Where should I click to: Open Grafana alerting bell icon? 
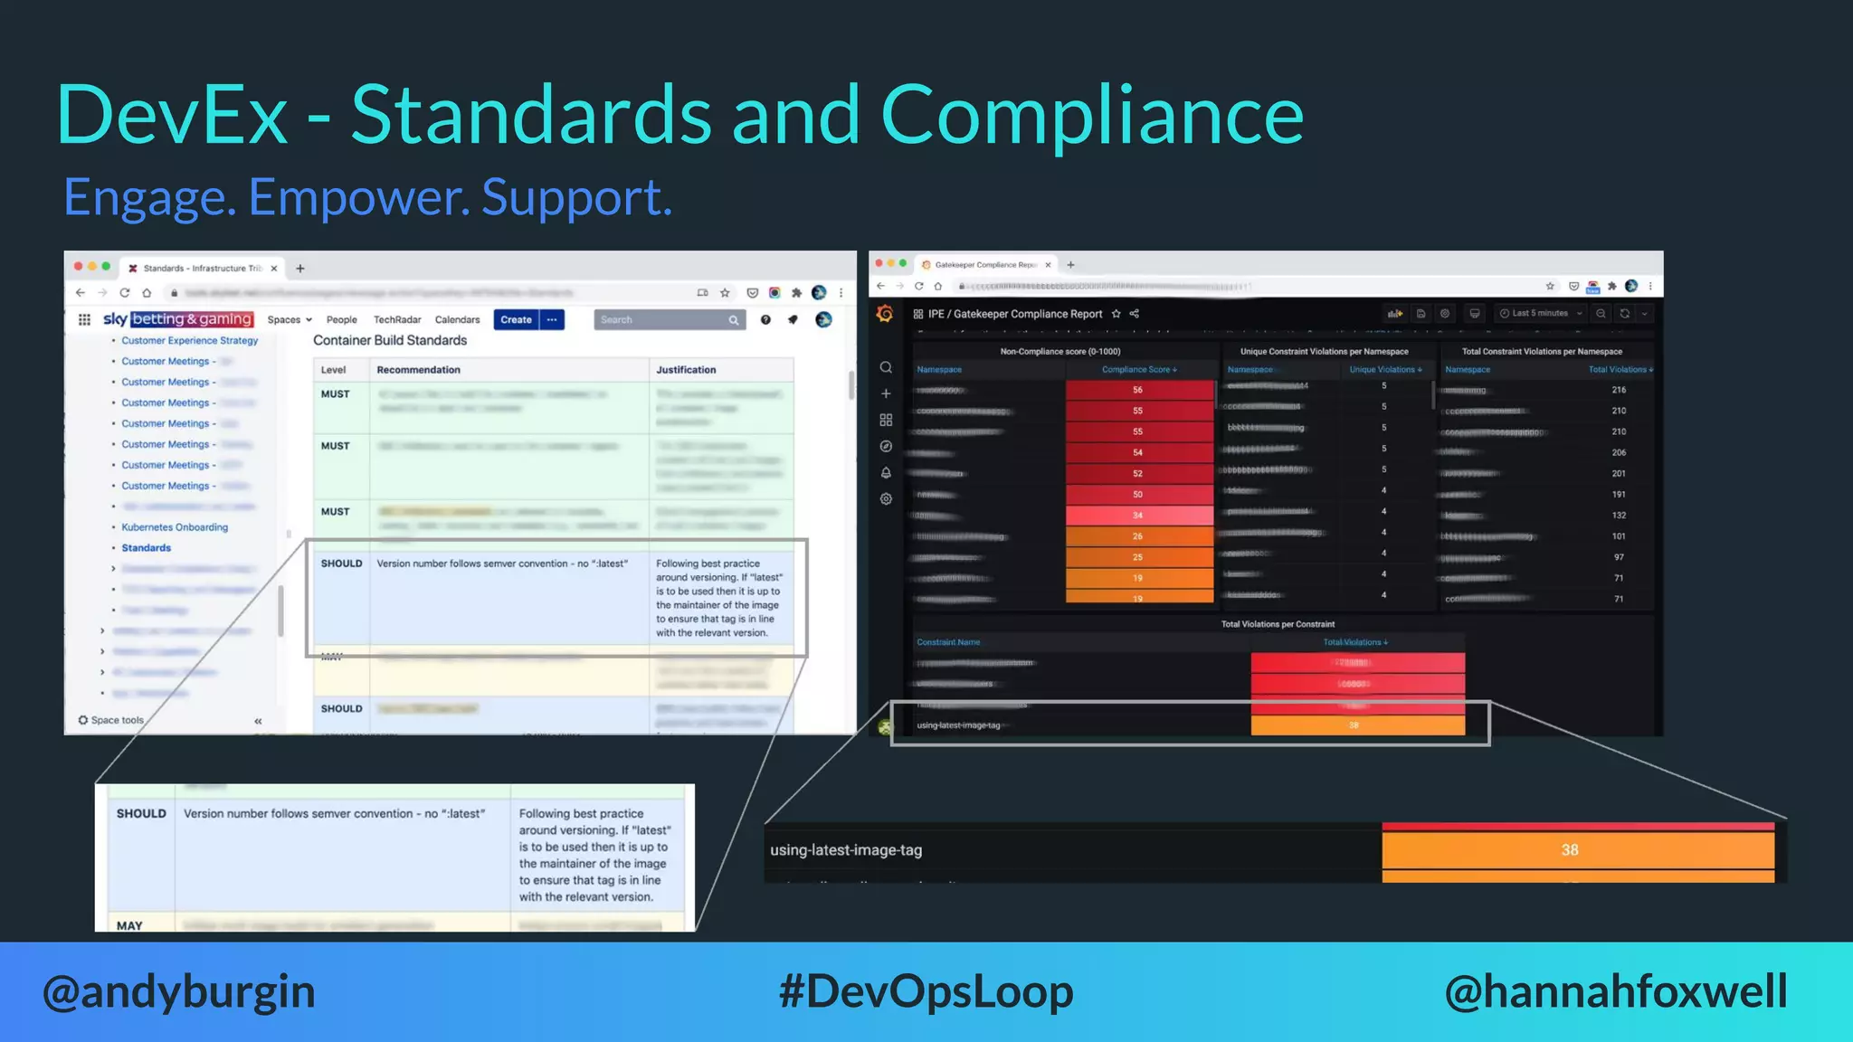click(886, 472)
